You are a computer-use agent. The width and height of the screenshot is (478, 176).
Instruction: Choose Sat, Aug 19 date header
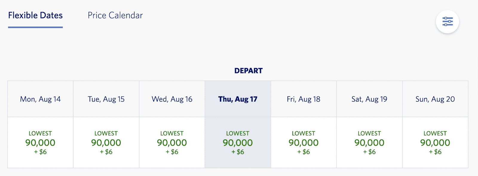[369, 99]
